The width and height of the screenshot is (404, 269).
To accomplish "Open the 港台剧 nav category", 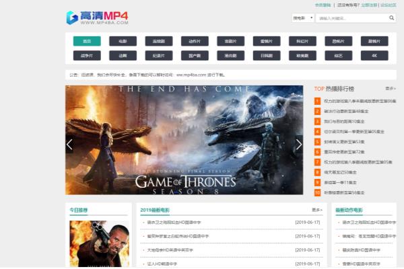I will (230, 56).
